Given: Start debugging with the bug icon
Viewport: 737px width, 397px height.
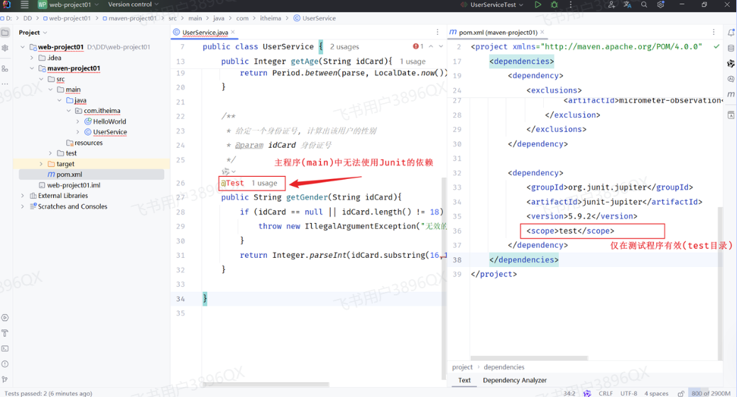Looking at the screenshot, I should [x=554, y=5].
